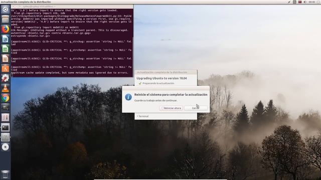The width and height of the screenshot is (321, 180).
Task: Click the Cerrar button
Action: (x=196, y=108)
